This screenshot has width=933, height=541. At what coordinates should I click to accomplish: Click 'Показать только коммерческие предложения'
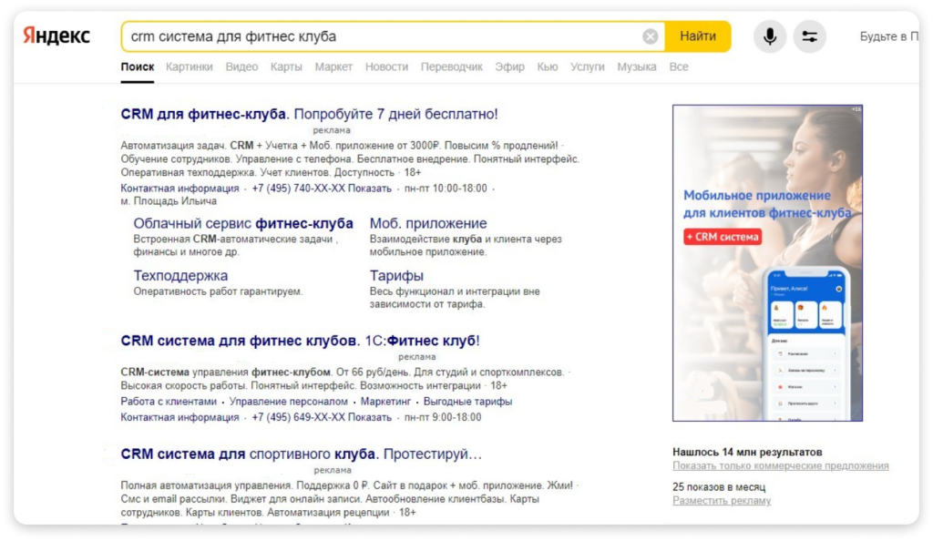(x=781, y=465)
